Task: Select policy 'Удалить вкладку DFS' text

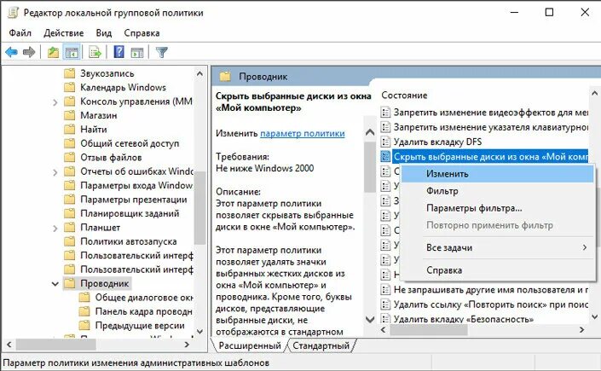Action: pos(437,142)
